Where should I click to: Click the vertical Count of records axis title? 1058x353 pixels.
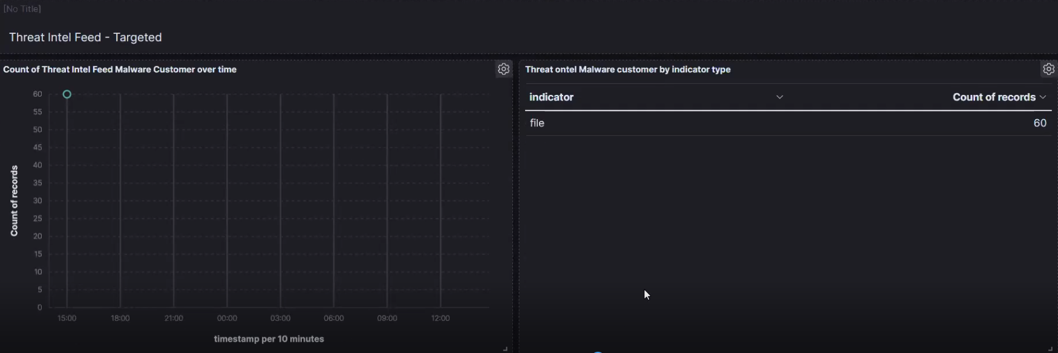tap(15, 201)
